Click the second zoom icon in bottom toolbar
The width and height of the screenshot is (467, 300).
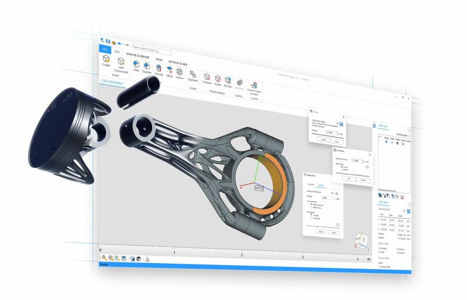[x=111, y=258]
